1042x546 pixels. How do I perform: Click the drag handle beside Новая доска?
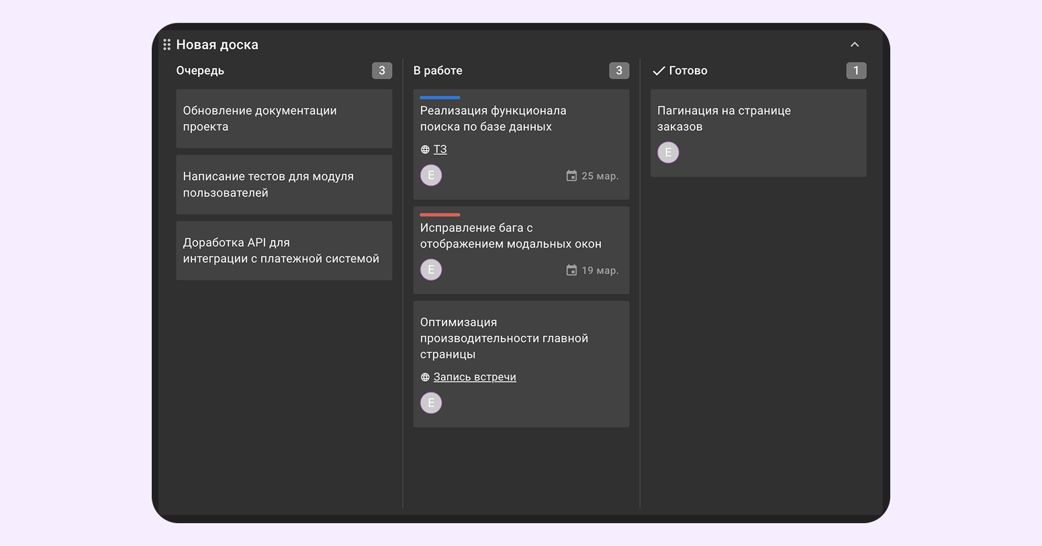coord(167,44)
